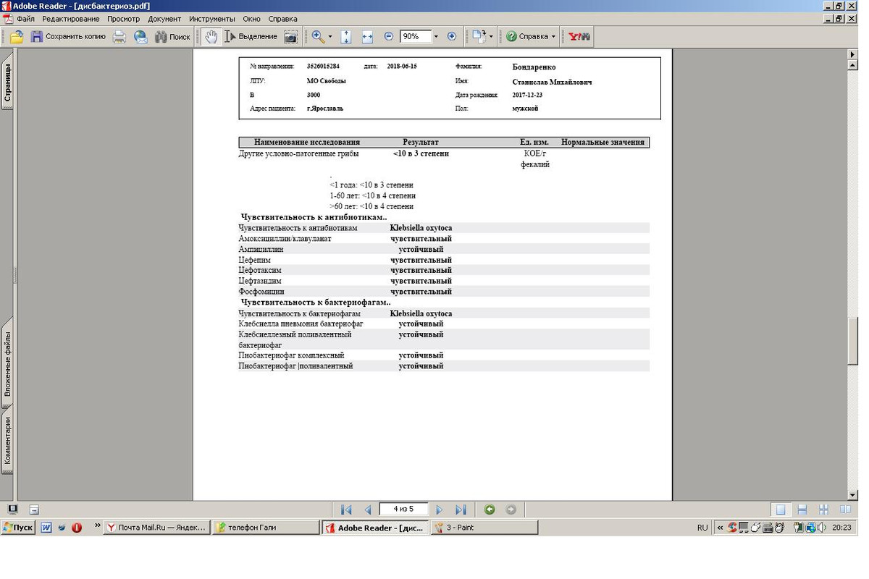869x579 pixels.
Task: Go to next page arrow
Action: coord(439,510)
